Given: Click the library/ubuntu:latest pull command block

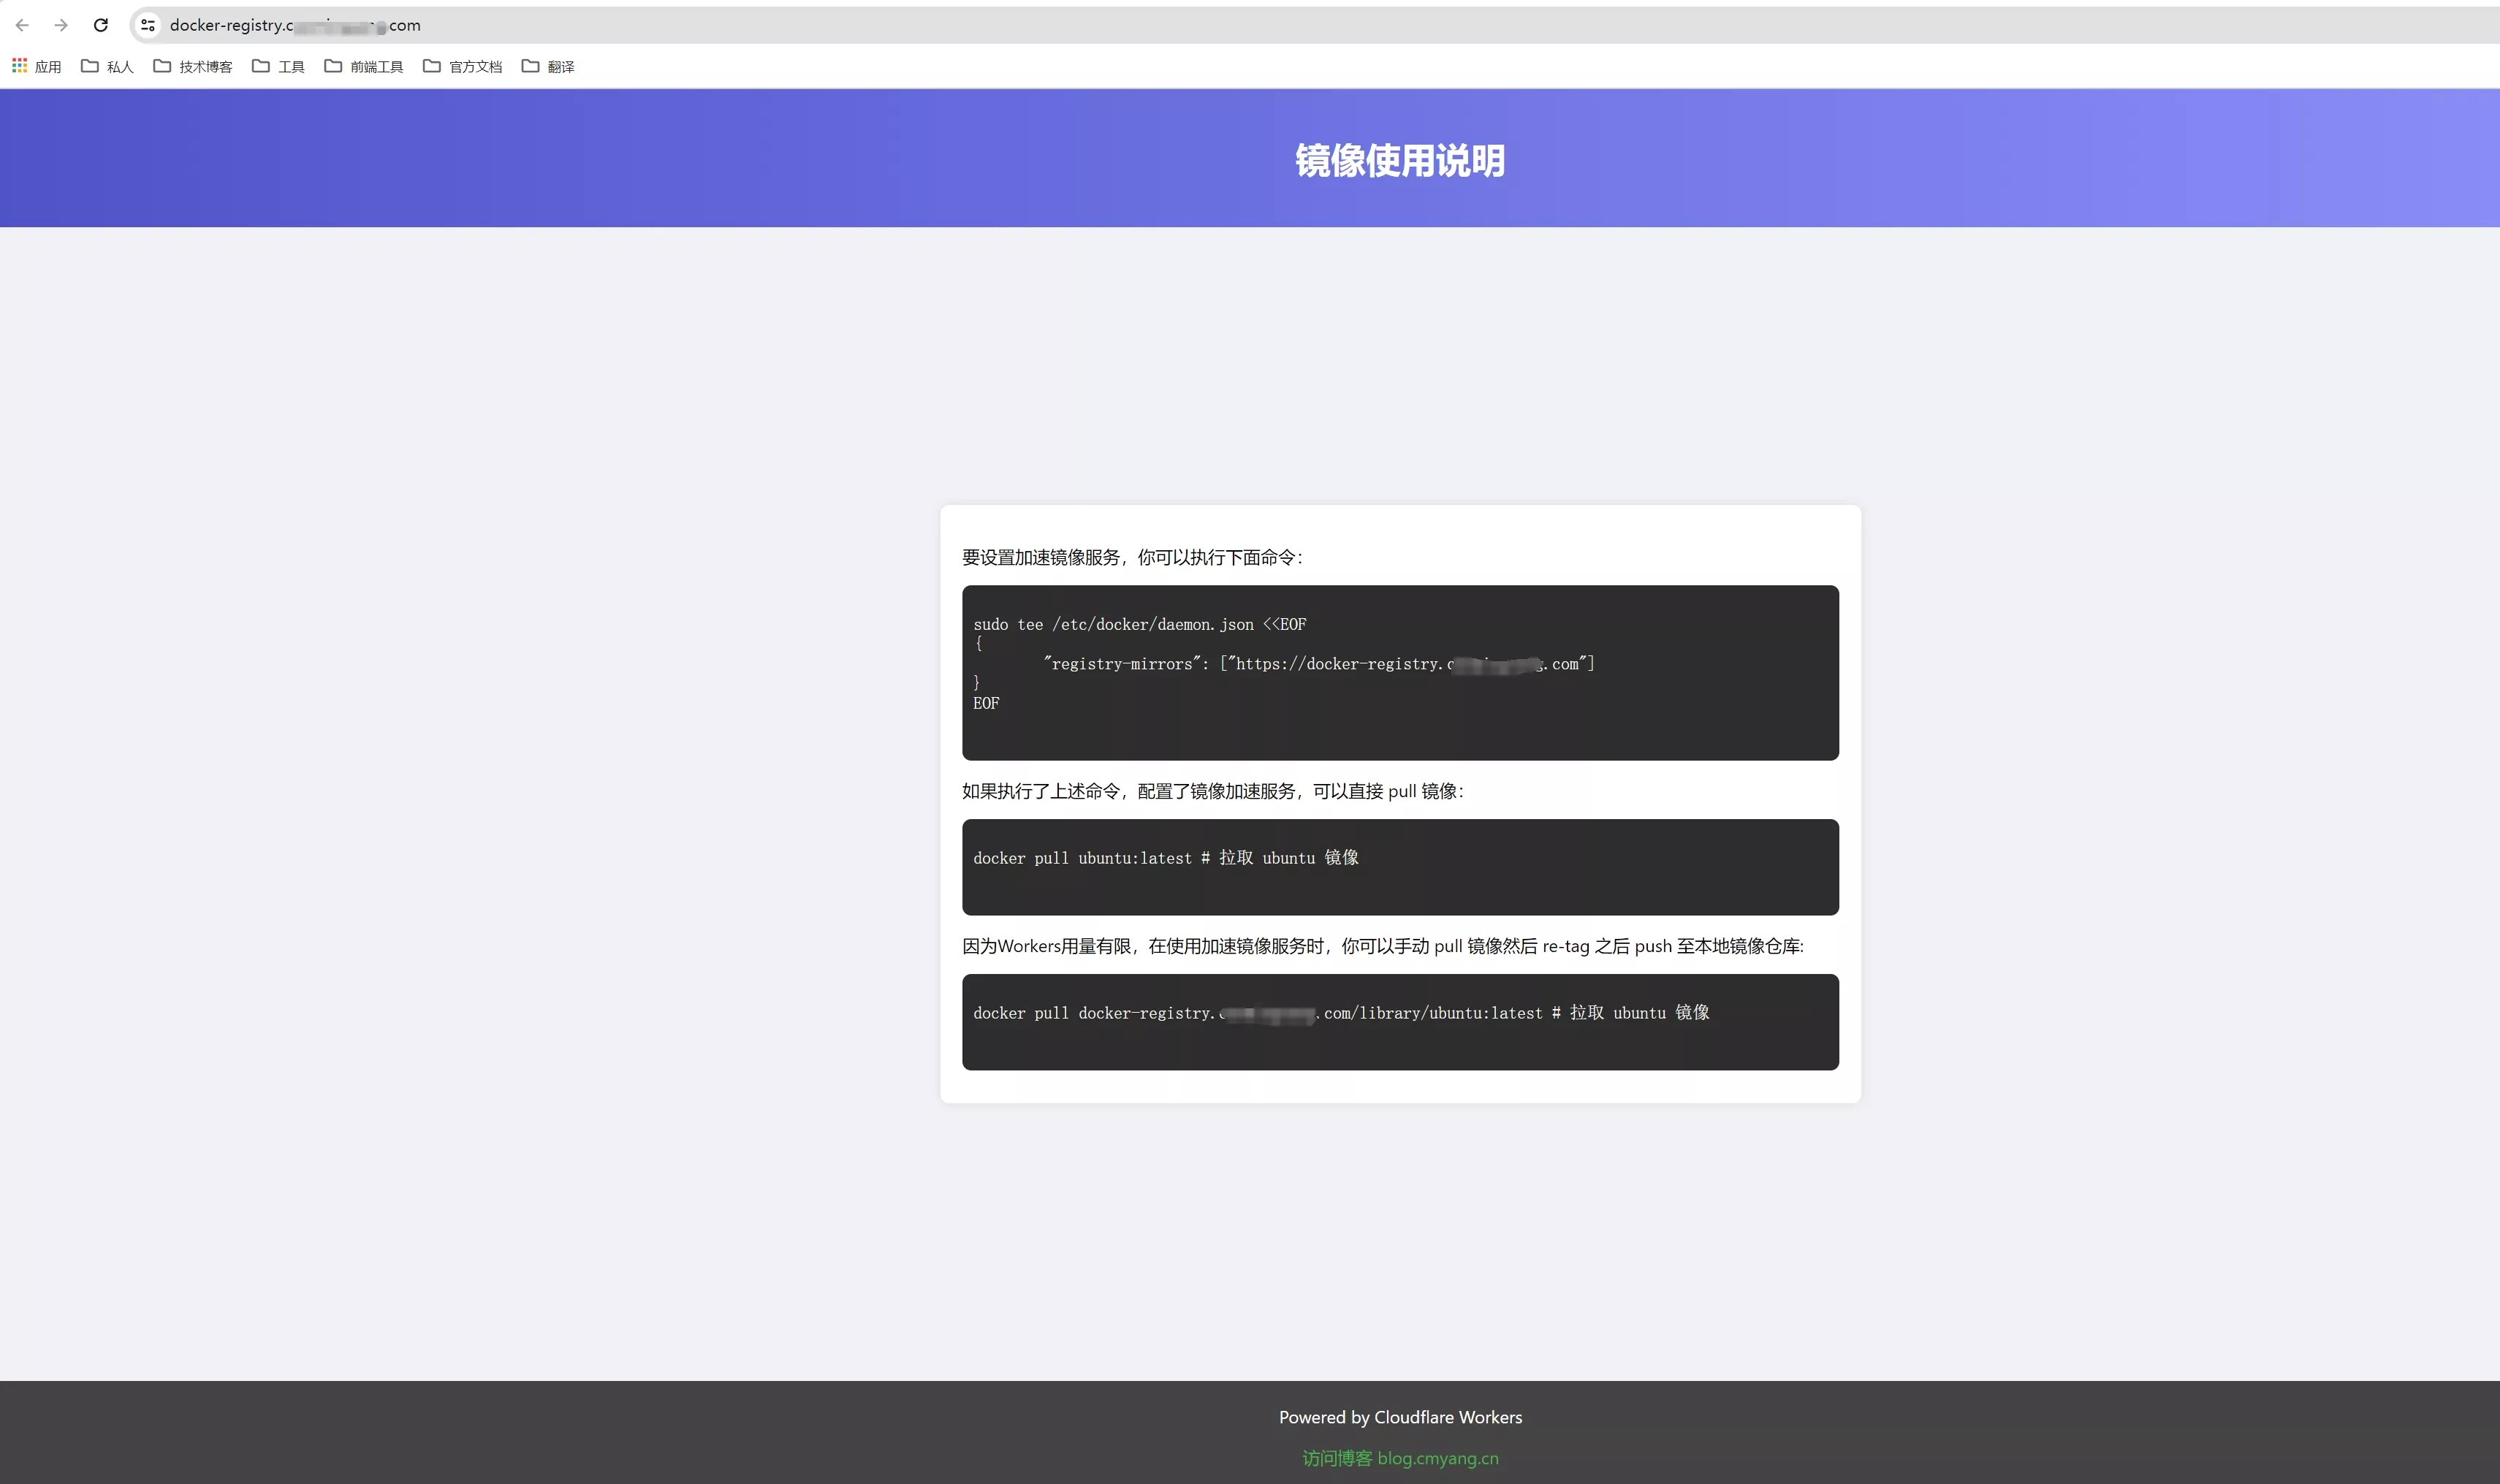Looking at the screenshot, I should pyautogui.click(x=1399, y=1021).
